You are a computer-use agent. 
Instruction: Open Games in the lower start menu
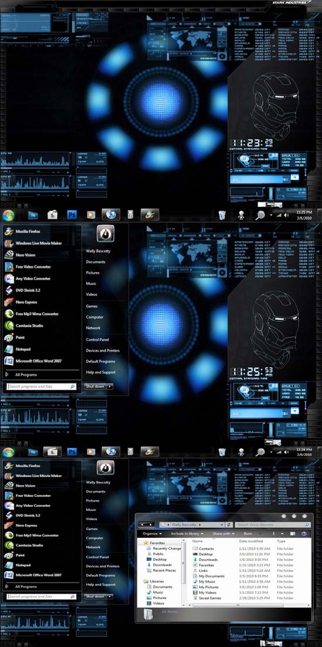pyautogui.click(x=91, y=529)
